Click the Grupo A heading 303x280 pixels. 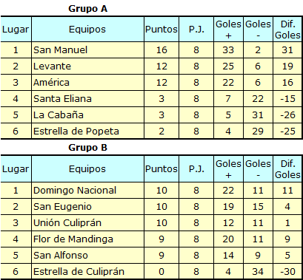(87, 9)
